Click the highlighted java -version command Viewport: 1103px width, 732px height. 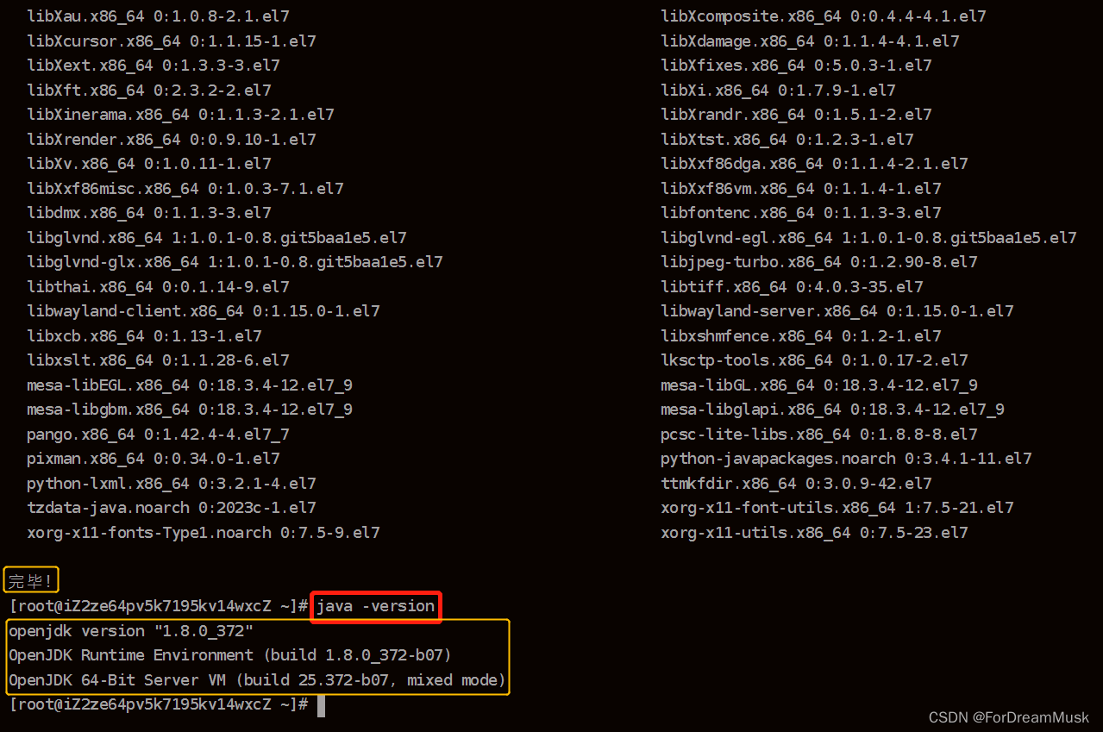(375, 606)
